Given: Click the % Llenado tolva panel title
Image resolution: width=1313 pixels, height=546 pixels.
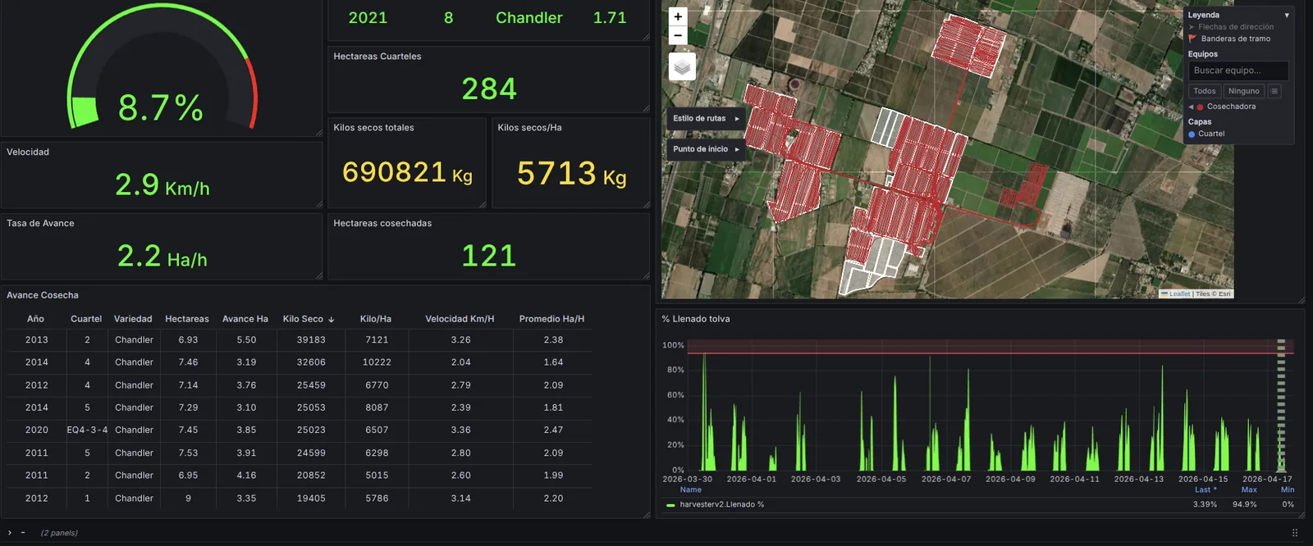Looking at the screenshot, I should 696,319.
